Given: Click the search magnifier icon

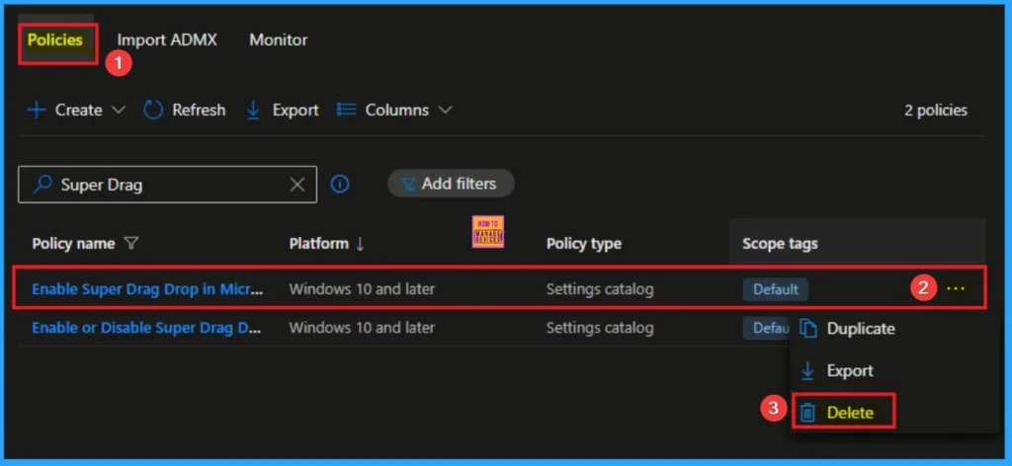Looking at the screenshot, I should pos(42,185).
